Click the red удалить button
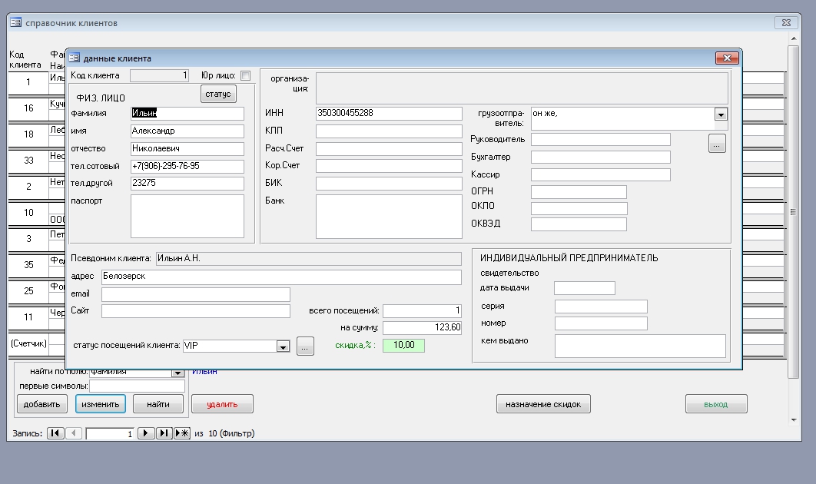The height and width of the screenshot is (484, 816). (x=222, y=404)
